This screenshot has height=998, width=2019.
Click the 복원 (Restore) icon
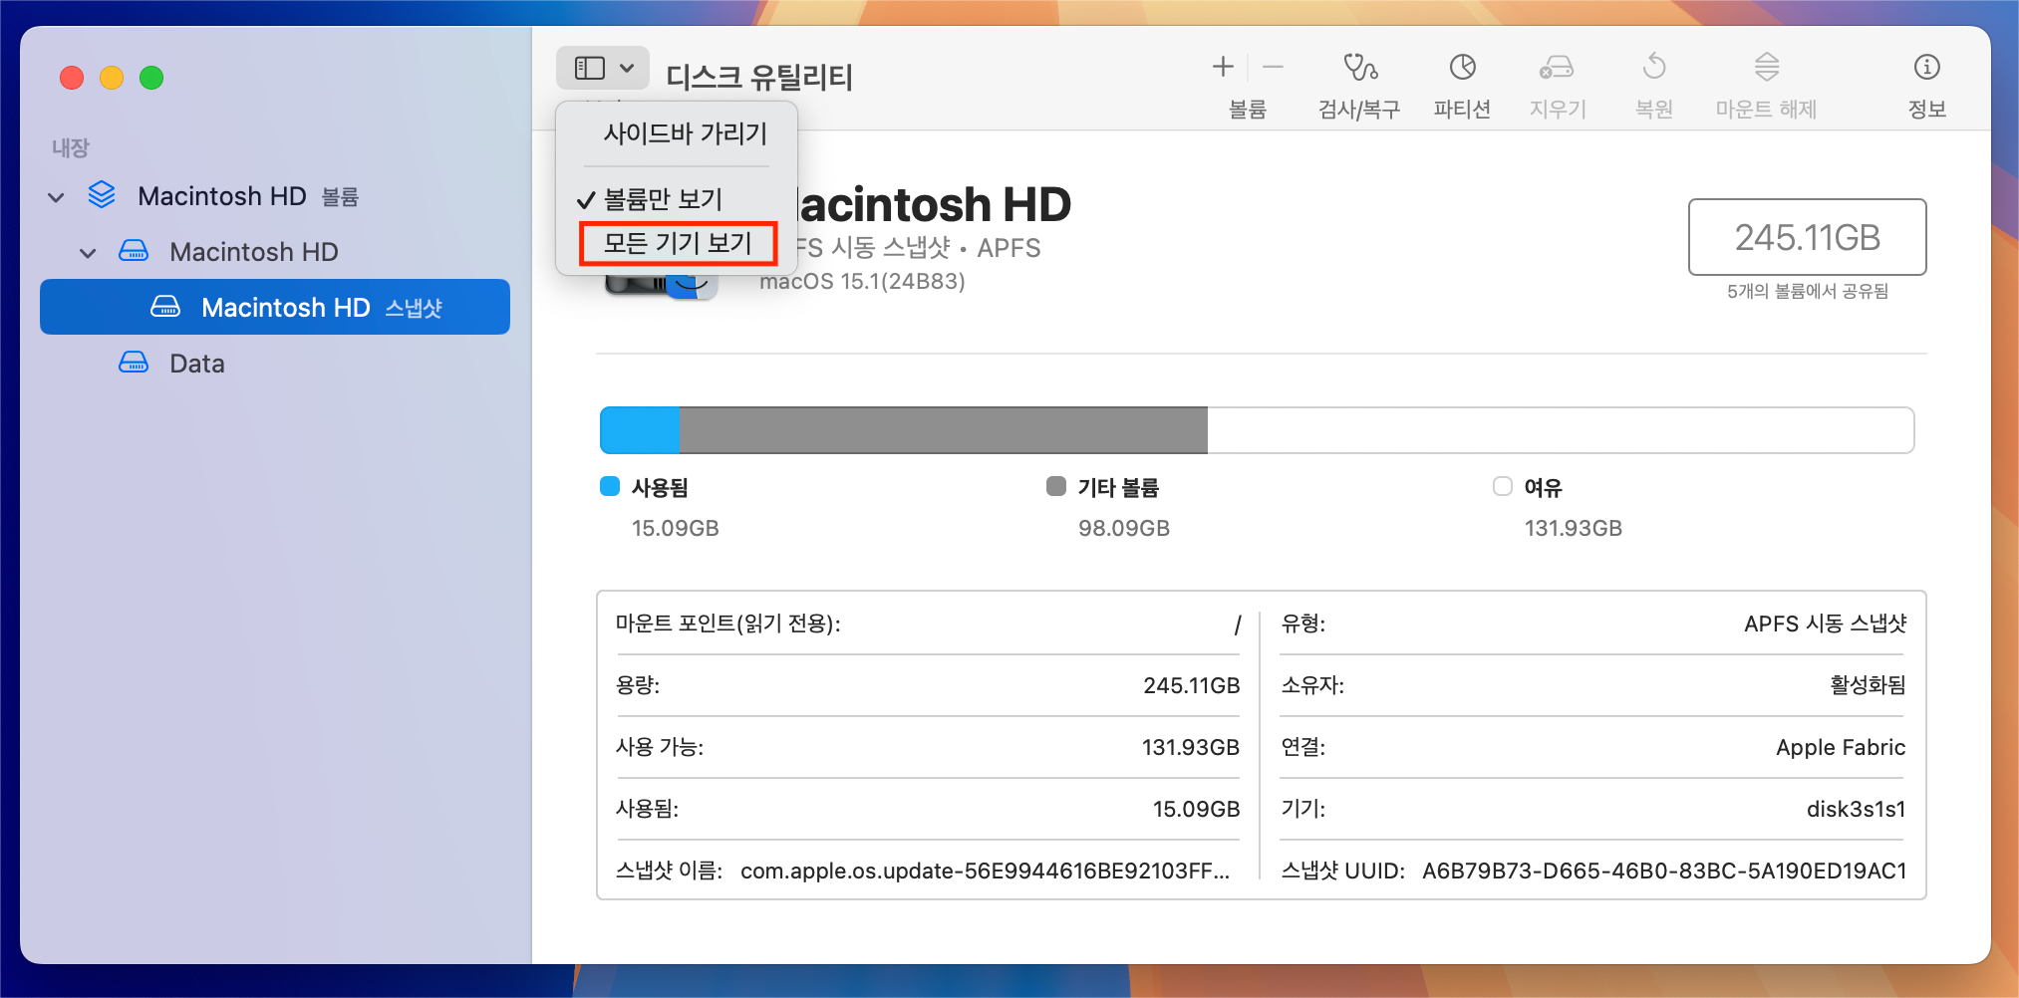point(1653,85)
